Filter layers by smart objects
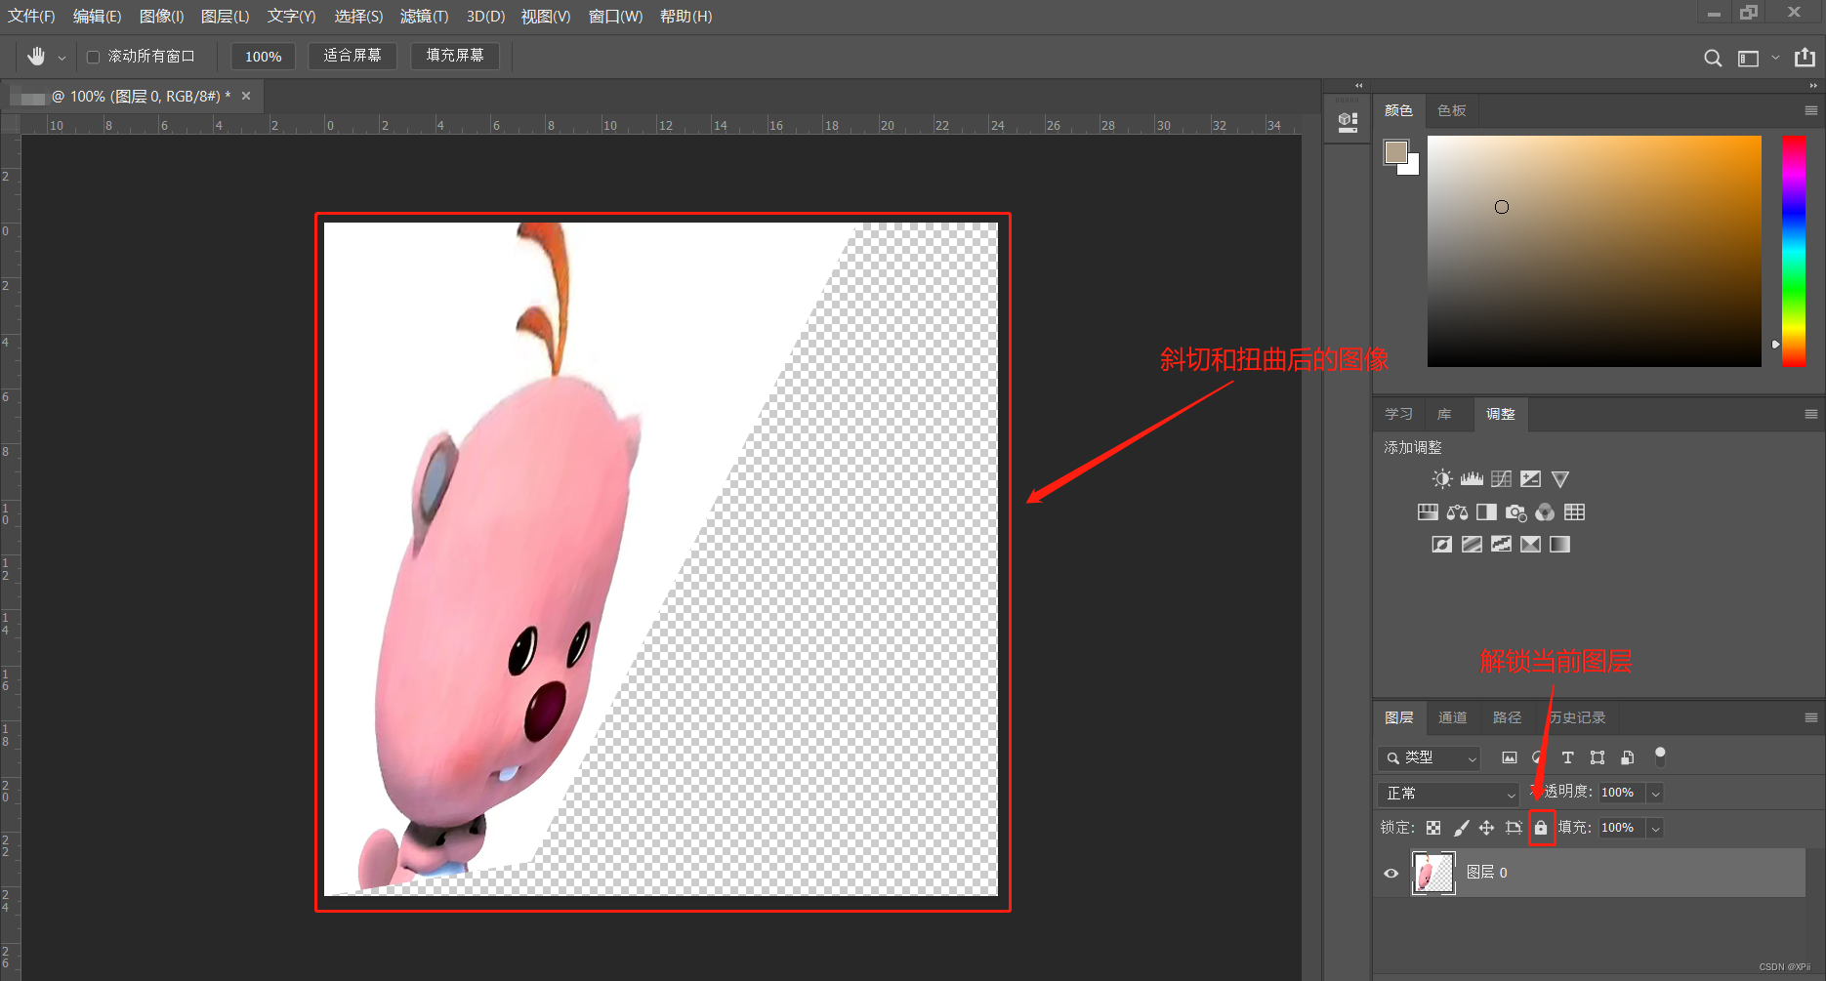This screenshot has height=981, width=1826. point(1627,757)
